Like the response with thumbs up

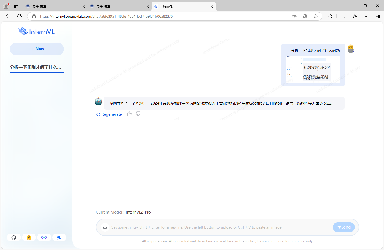click(129, 114)
